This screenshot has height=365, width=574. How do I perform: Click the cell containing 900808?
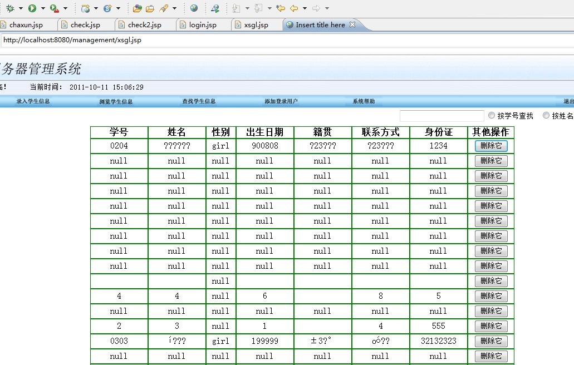[x=264, y=146]
